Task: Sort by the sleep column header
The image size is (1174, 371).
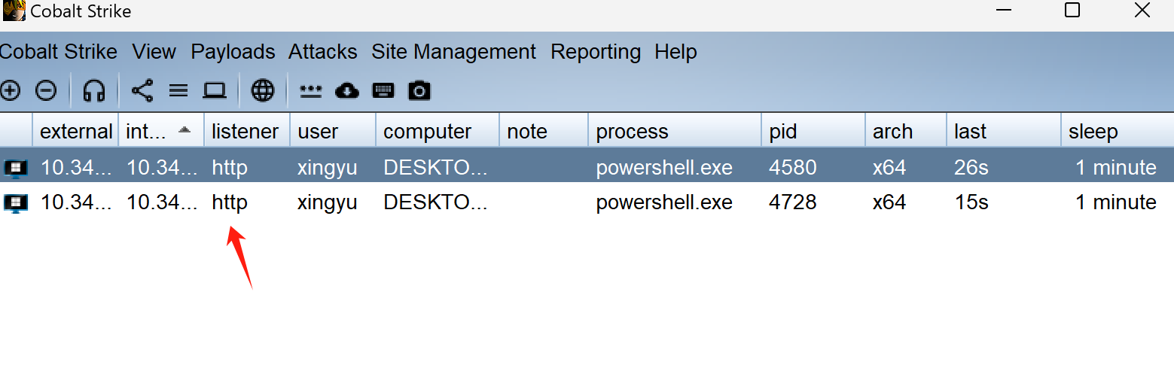Action: tap(1118, 131)
